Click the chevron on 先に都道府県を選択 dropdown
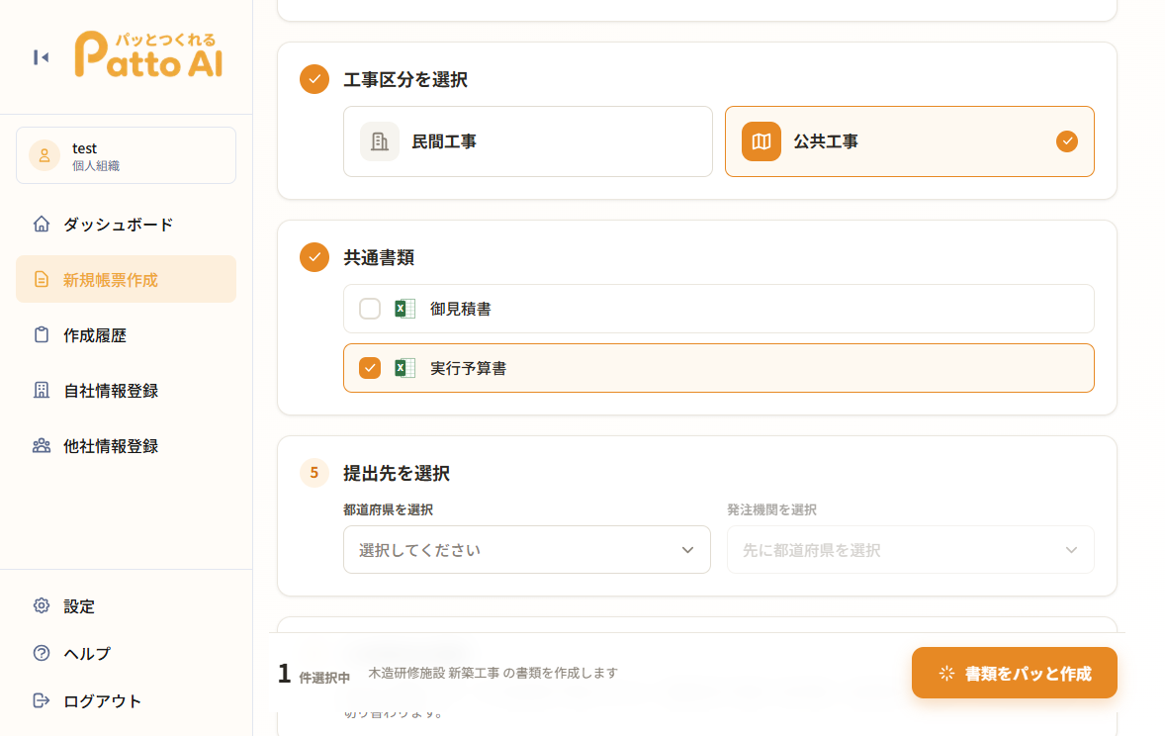 pos(1071,550)
